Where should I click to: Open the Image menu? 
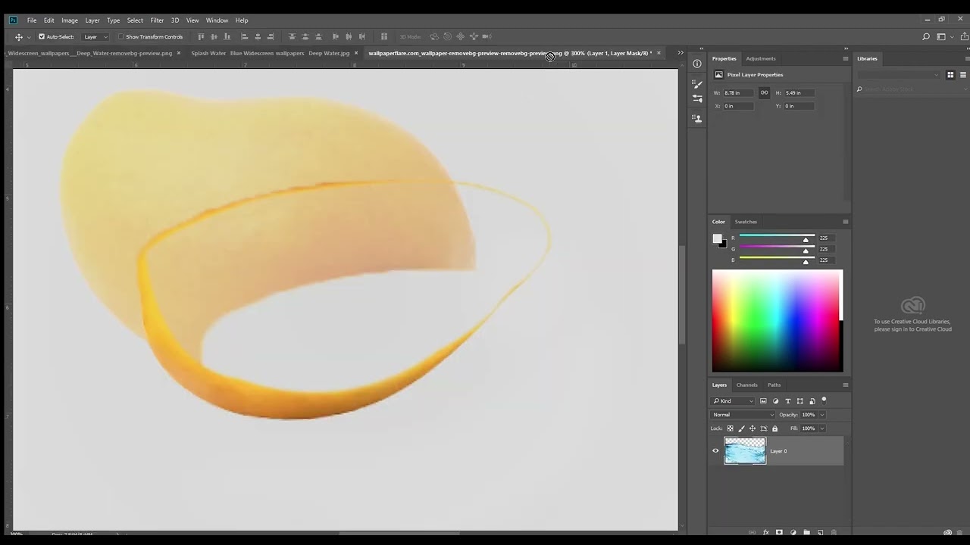coord(70,20)
